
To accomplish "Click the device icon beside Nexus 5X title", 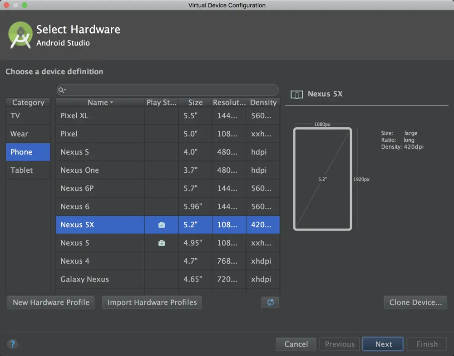I will [297, 95].
